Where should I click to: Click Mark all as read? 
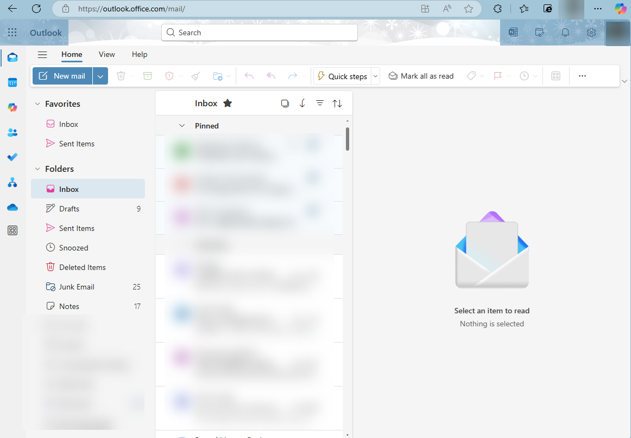click(421, 76)
